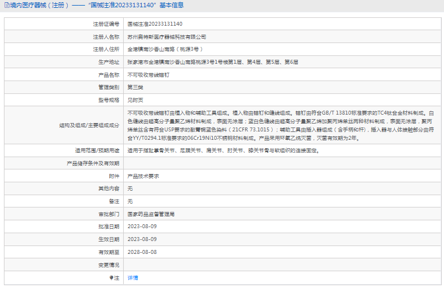The image size is (444, 288).
Task: Click the 附件 label
Action: [114, 176]
